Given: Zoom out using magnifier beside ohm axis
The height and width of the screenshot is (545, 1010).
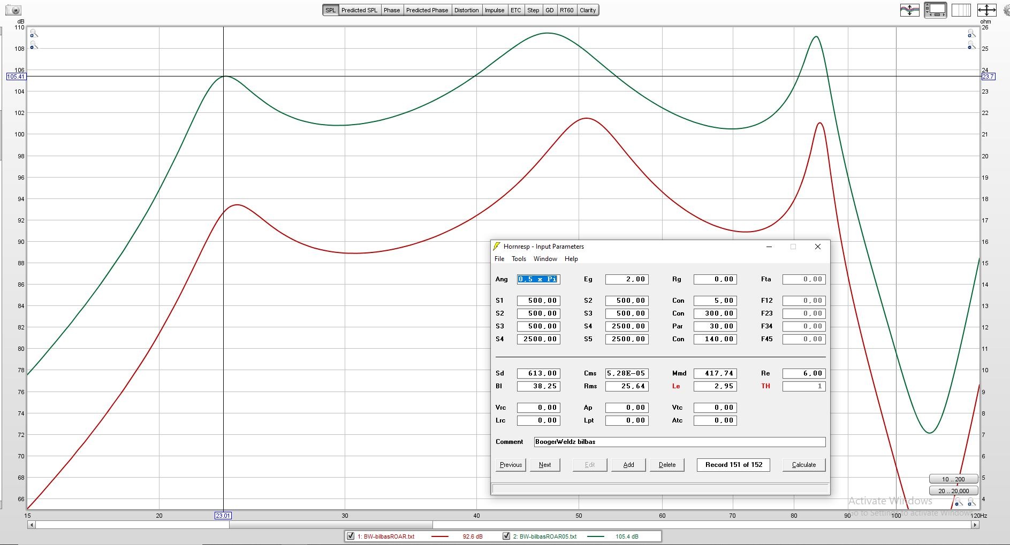Looking at the screenshot, I should point(971,45).
